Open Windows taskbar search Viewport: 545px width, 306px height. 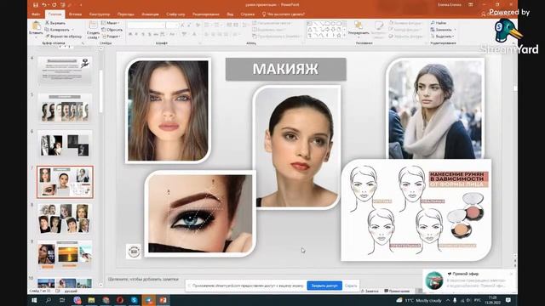point(49,300)
